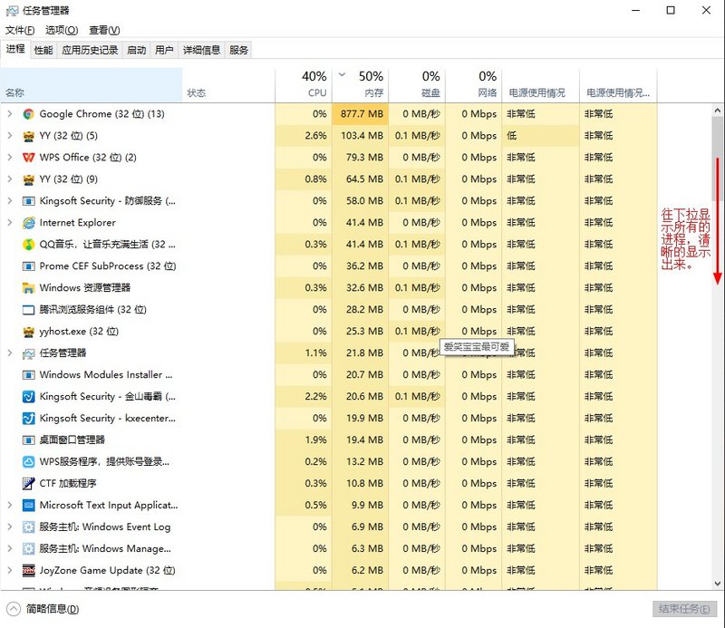Collapse to 简略信息 with the arrow button
The width and height of the screenshot is (725, 628).
coord(14,609)
